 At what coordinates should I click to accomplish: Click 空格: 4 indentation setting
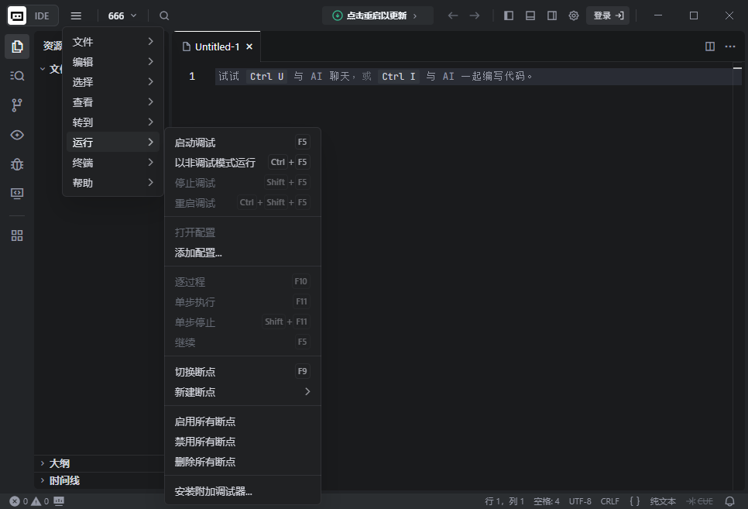547,501
